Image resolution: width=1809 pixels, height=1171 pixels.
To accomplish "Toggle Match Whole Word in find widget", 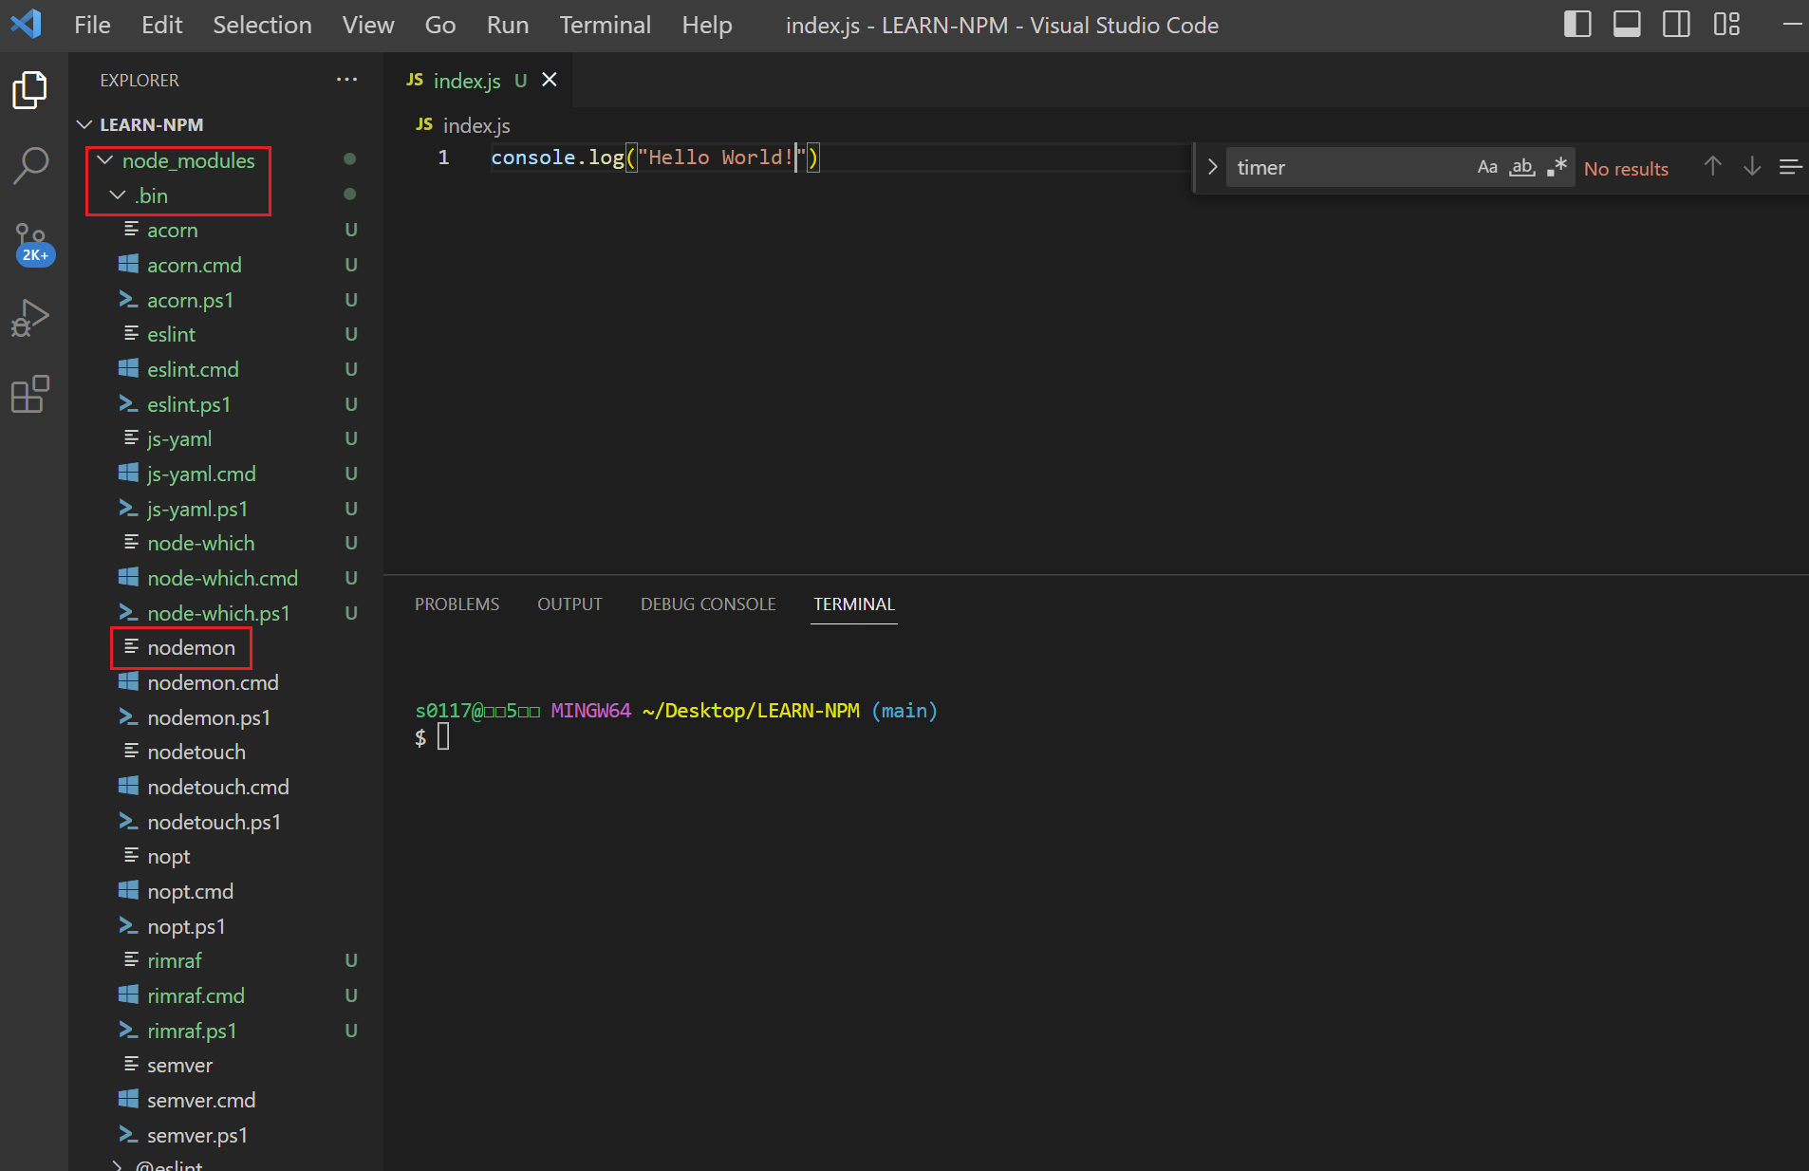I will click(1522, 168).
